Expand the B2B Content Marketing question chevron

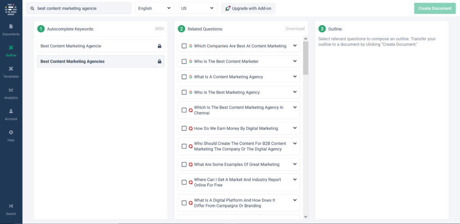pos(295,143)
